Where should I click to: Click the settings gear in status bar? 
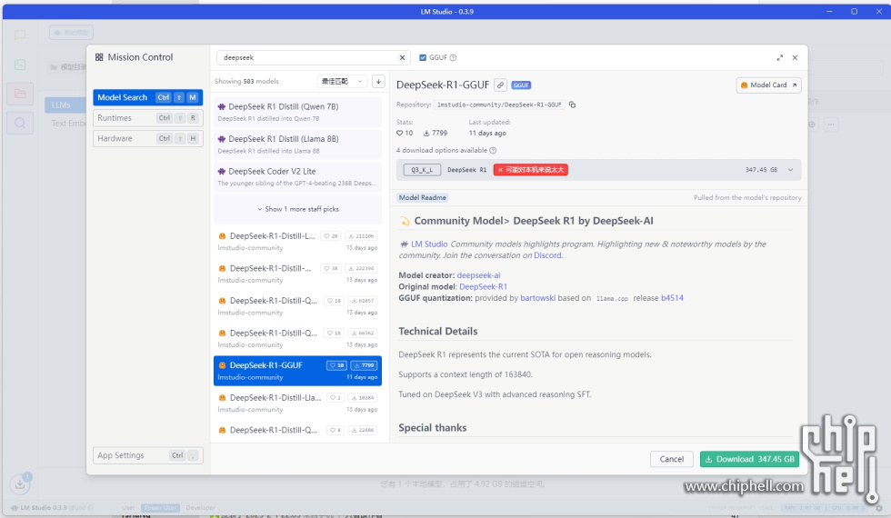click(x=879, y=508)
